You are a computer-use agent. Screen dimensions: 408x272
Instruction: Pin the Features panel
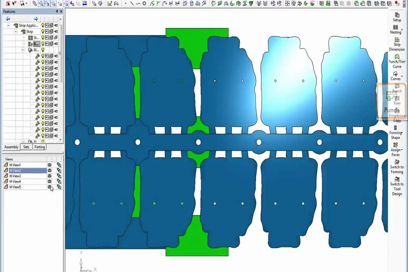click(x=57, y=11)
